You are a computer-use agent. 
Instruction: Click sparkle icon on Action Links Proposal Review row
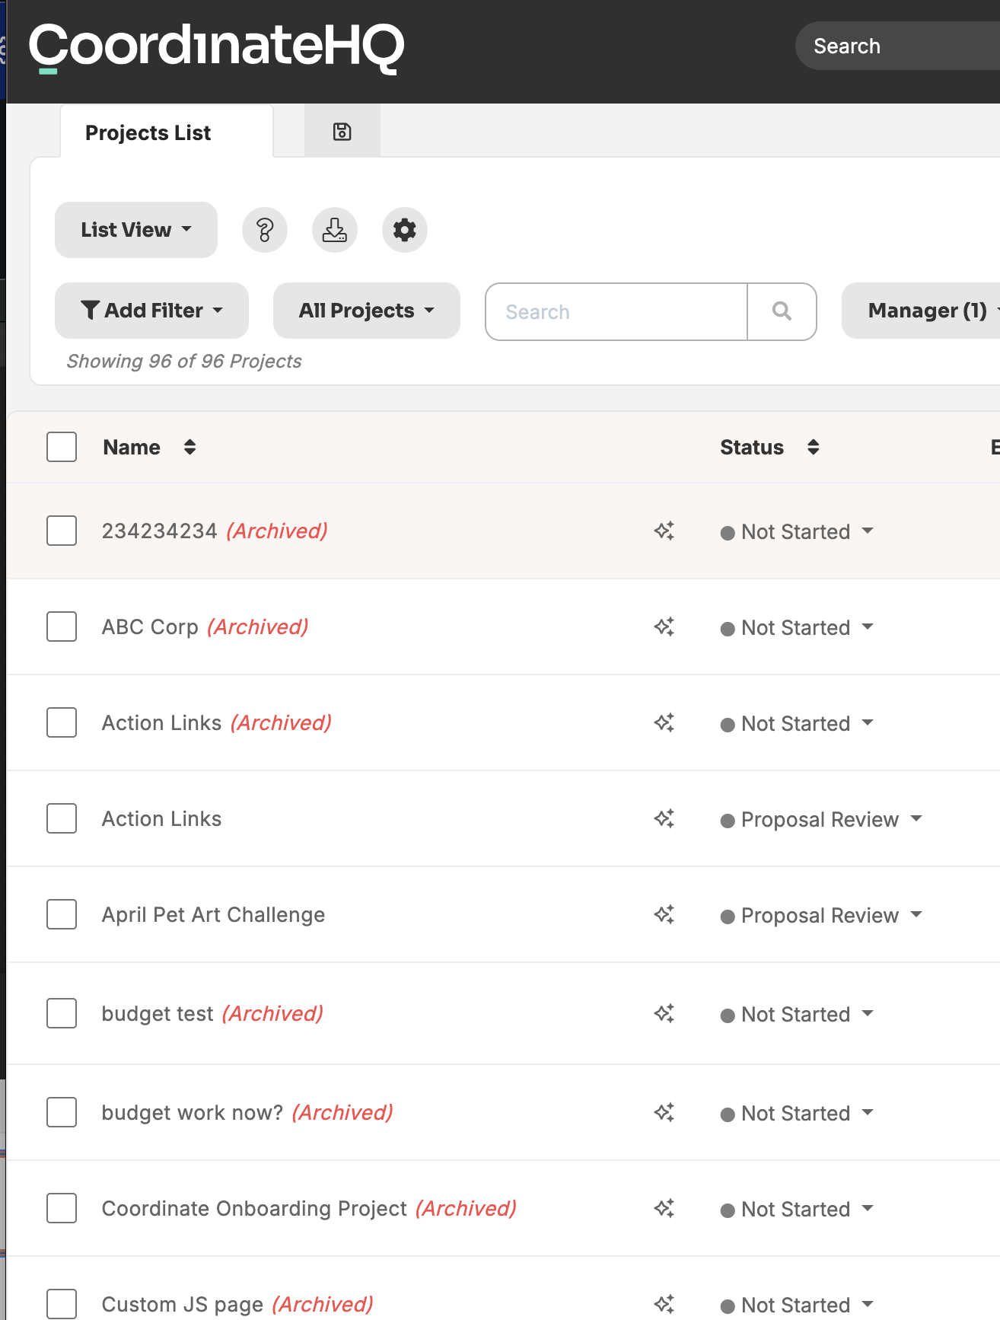pyautogui.click(x=664, y=818)
